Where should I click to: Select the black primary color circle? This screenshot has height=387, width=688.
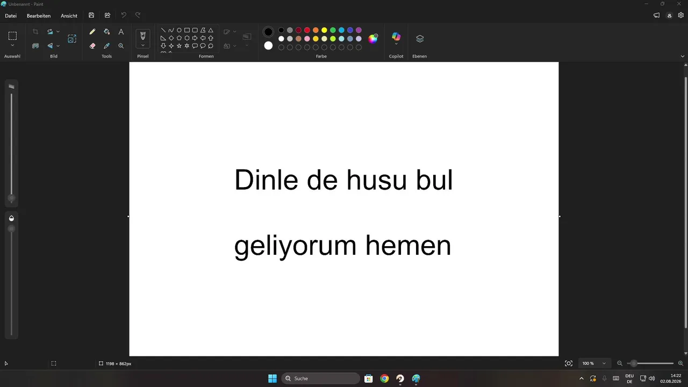(268, 32)
